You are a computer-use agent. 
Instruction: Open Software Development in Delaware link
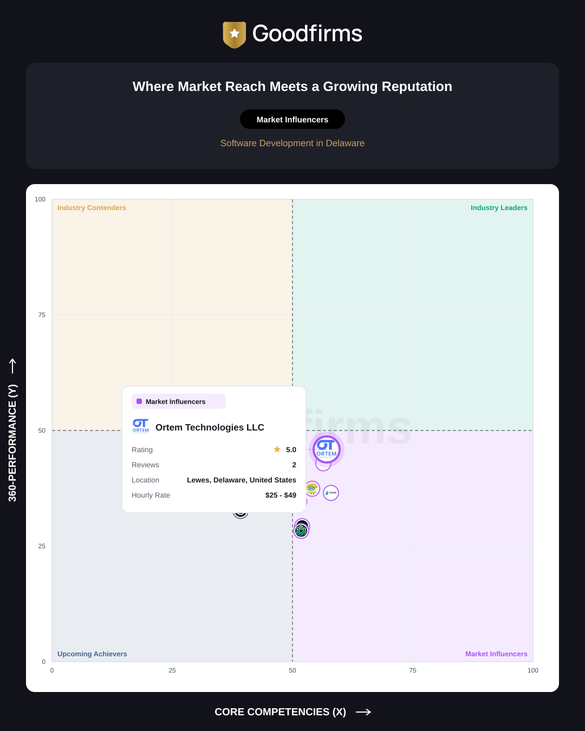pyautogui.click(x=292, y=143)
